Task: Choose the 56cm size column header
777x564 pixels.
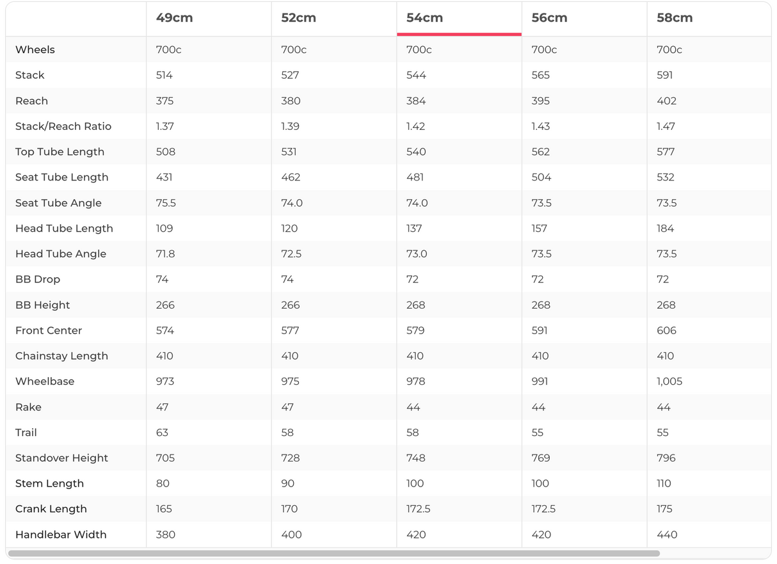Action: [549, 18]
